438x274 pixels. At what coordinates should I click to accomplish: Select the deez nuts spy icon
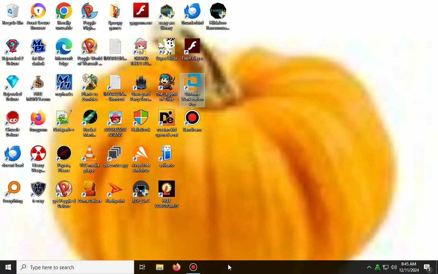click(115, 157)
